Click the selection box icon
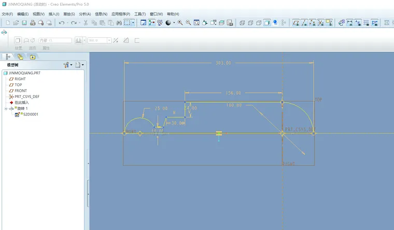Screen dimensions: 394x230 tap(127, 23)
